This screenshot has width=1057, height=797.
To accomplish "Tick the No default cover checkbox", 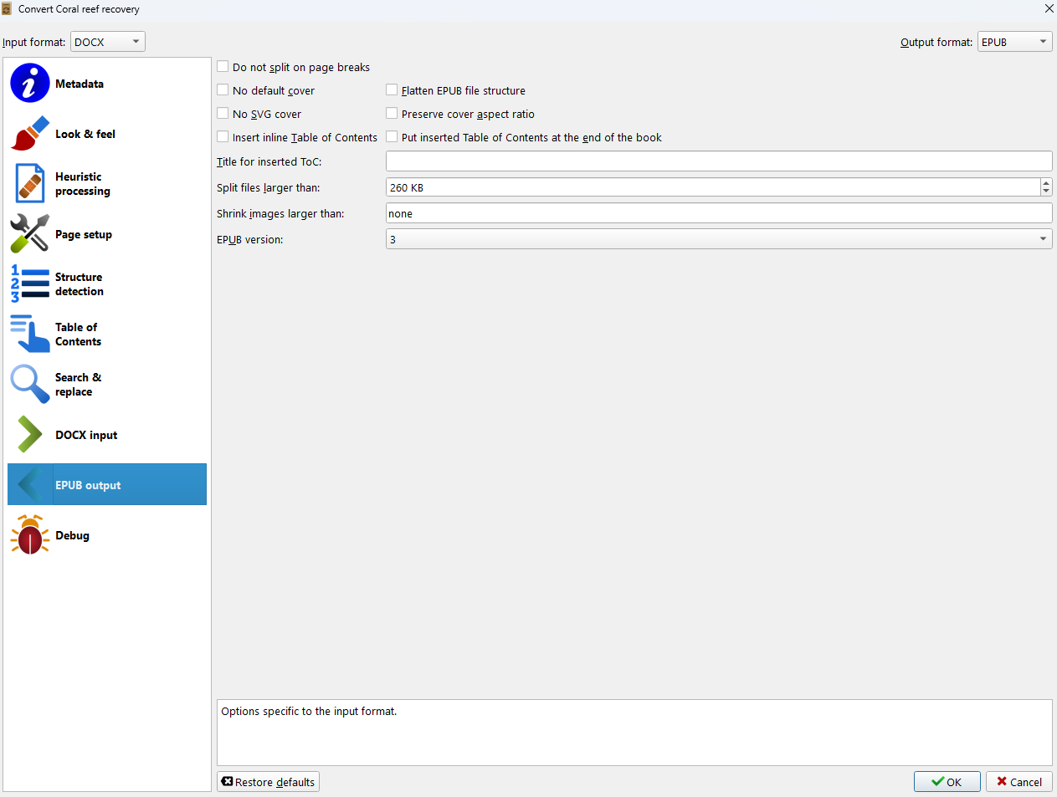I will 223,90.
